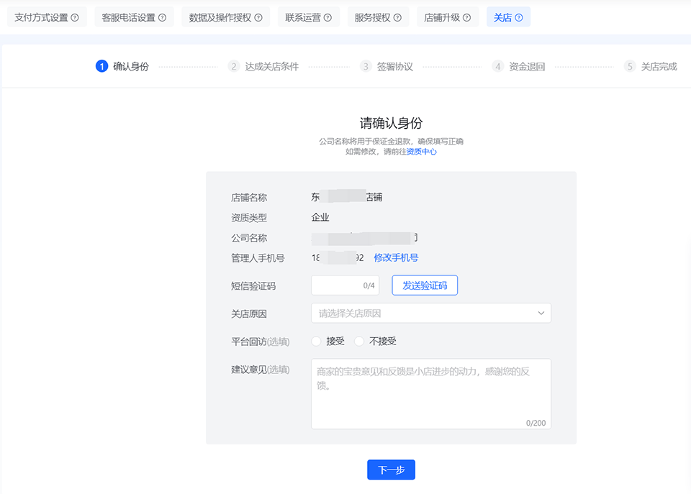
Task: Click help icon beside 联系运营
Action: (x=328, y=17)
